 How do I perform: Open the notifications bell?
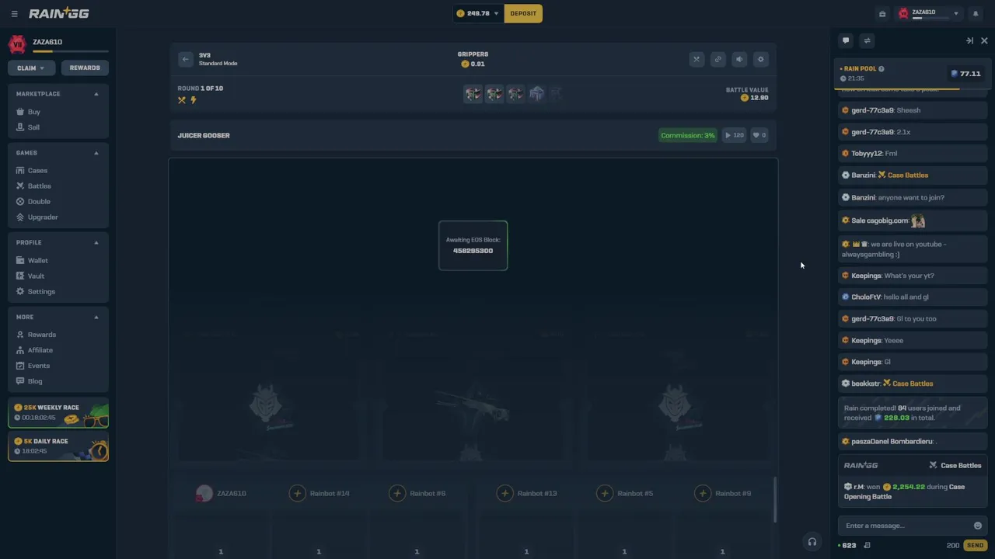point(976,13)
